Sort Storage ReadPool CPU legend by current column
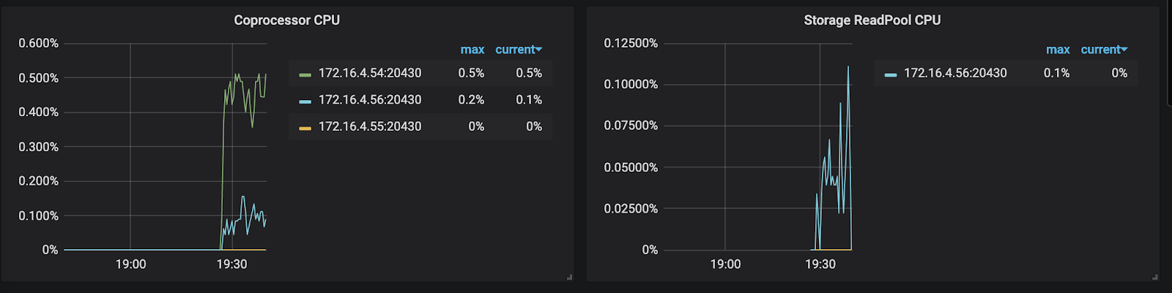This screenshot has height=293, width=1172. click(1102, 50)
